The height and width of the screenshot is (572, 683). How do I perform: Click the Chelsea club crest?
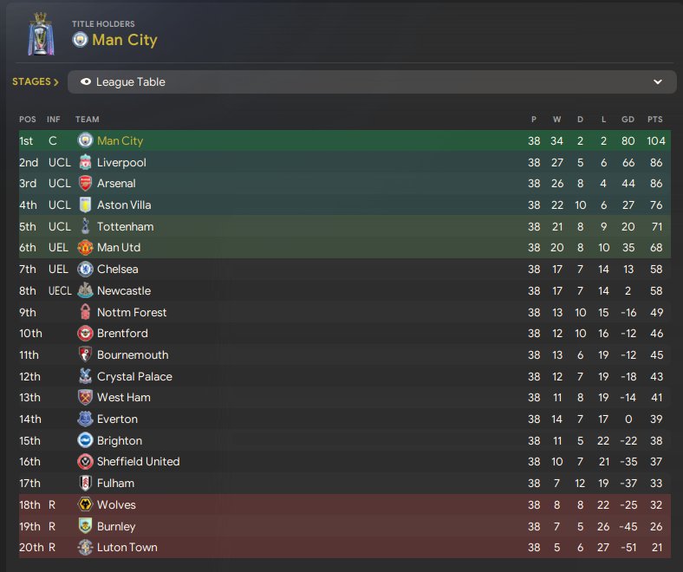click(x=85, y=269)
